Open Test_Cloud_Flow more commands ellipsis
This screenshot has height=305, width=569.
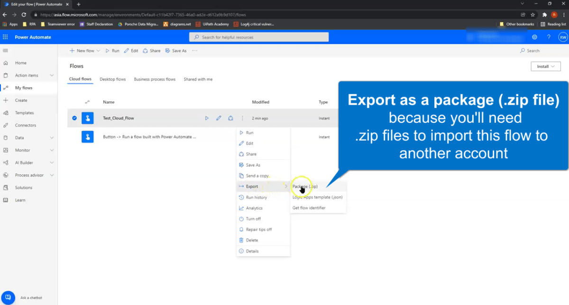click(242, 118)
